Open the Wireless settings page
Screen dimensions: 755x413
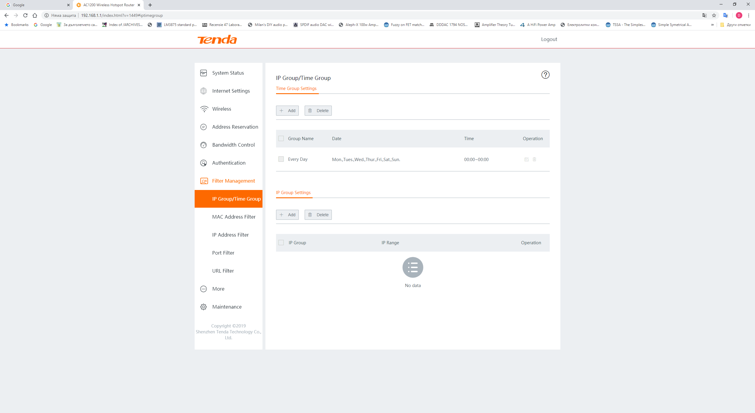(x=229, y=109)
